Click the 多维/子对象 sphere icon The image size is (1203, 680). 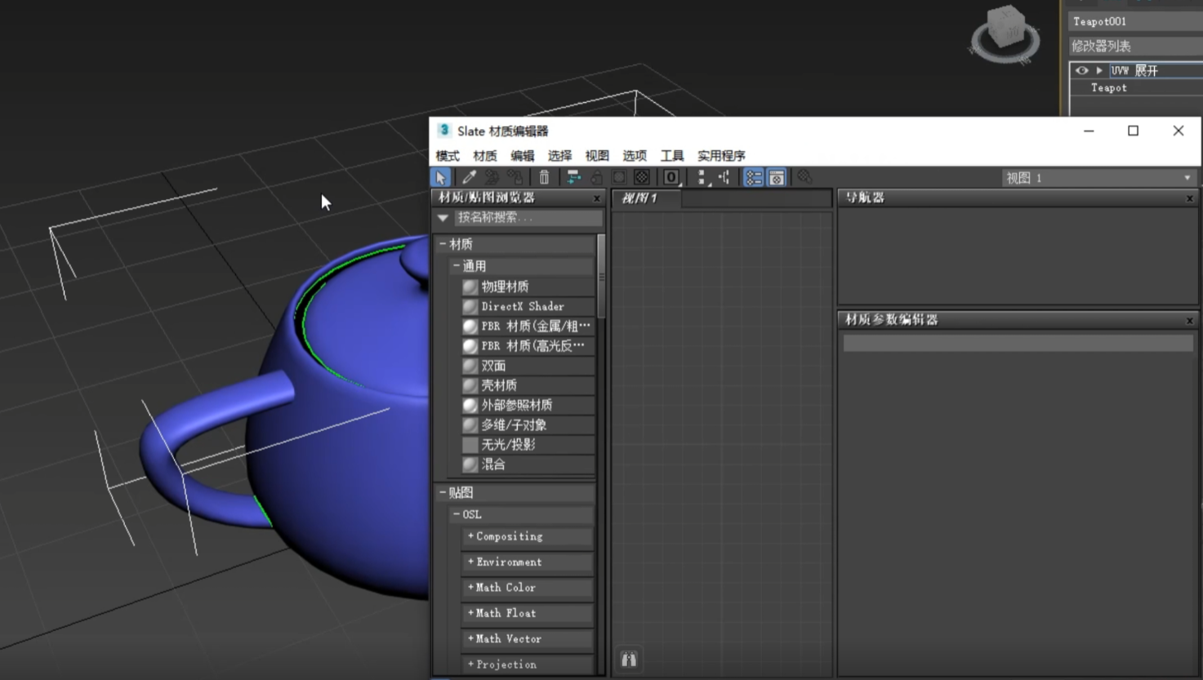click(470, 424)
